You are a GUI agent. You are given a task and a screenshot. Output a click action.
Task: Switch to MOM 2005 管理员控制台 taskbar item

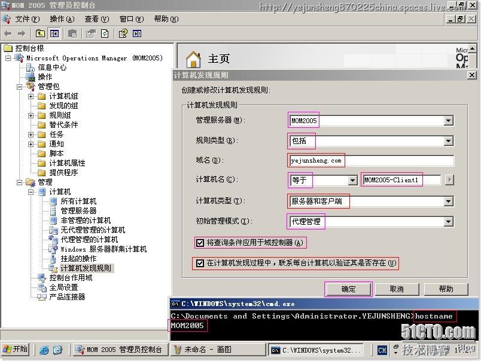[x=121, y=350]
